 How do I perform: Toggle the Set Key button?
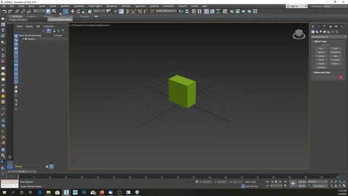[x=302, y=186]
